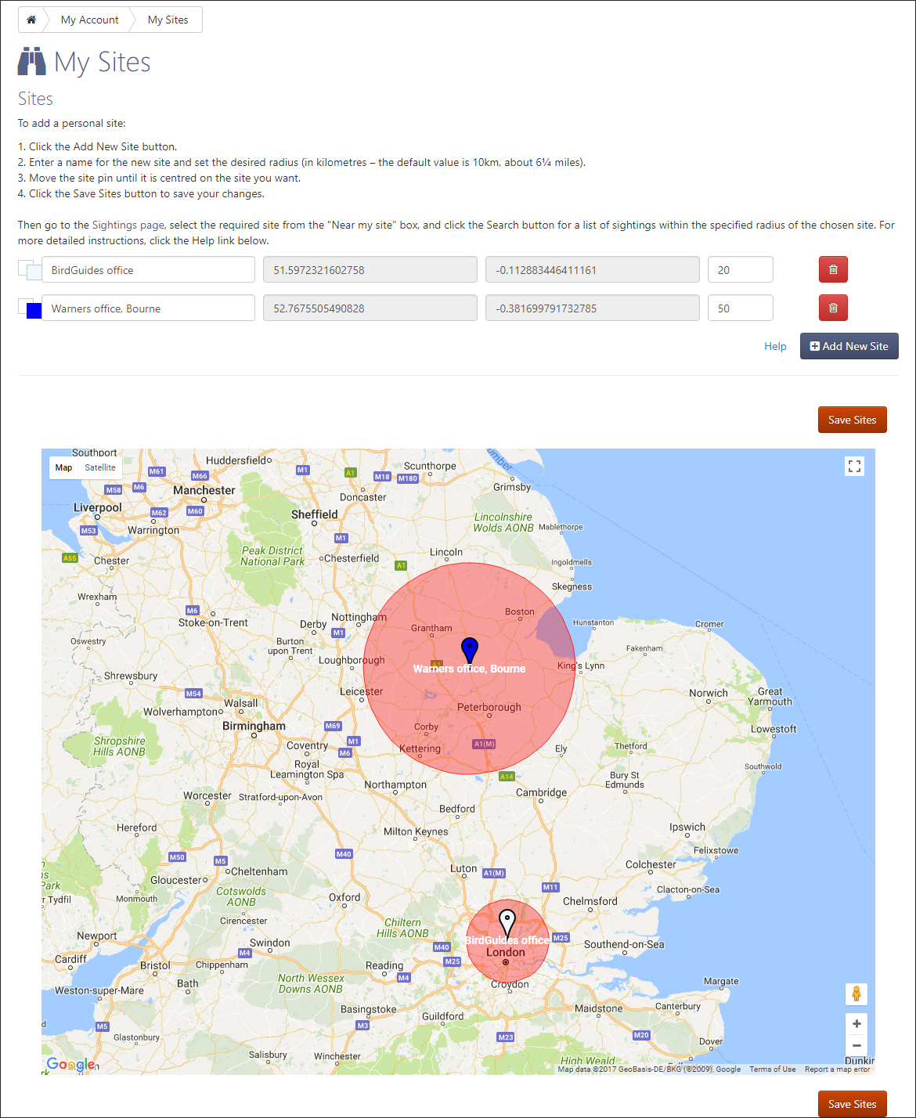Open the Help link
This screenshot has height=1118, width=916.
(775, 346)
